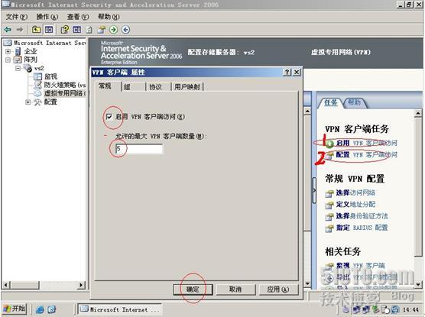Image resolution: width=425 pixels, height=317 pixels.
Task: Click the hand-pointing task toolbar icon
Action: coord(102,29)
